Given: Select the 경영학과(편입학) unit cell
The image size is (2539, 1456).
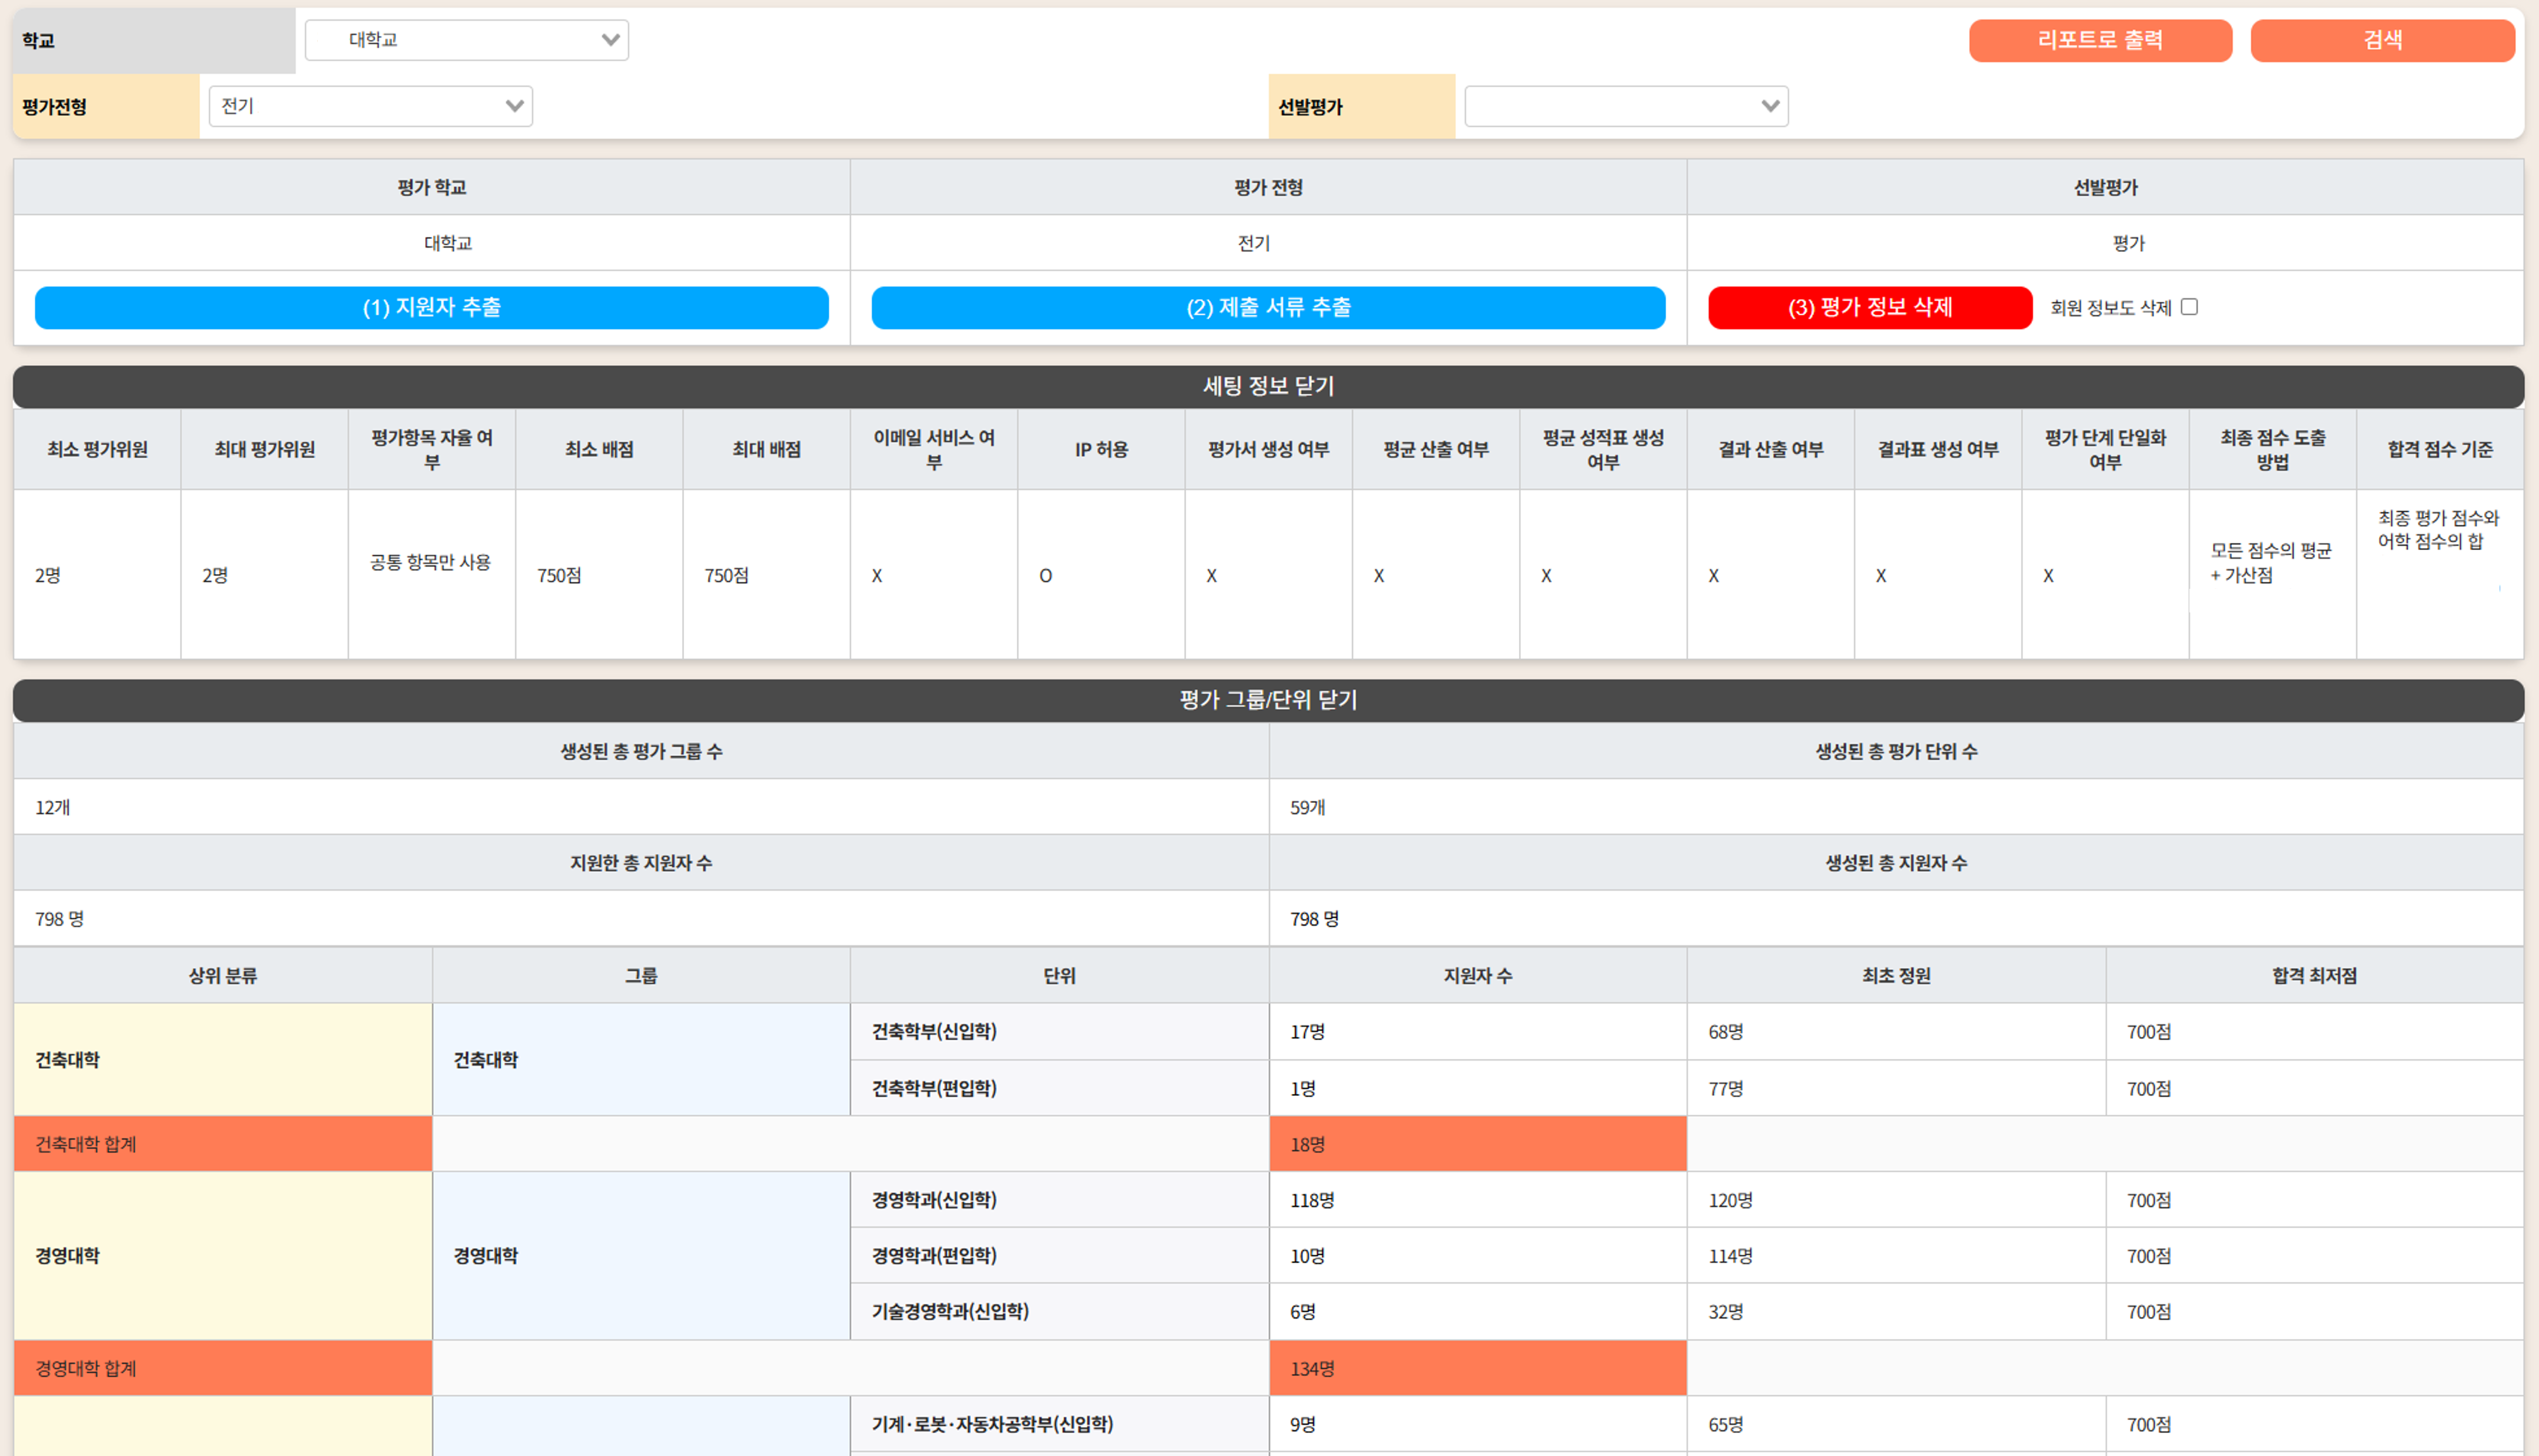Looking at the screenshot, I should [x=1058, y=1255].
